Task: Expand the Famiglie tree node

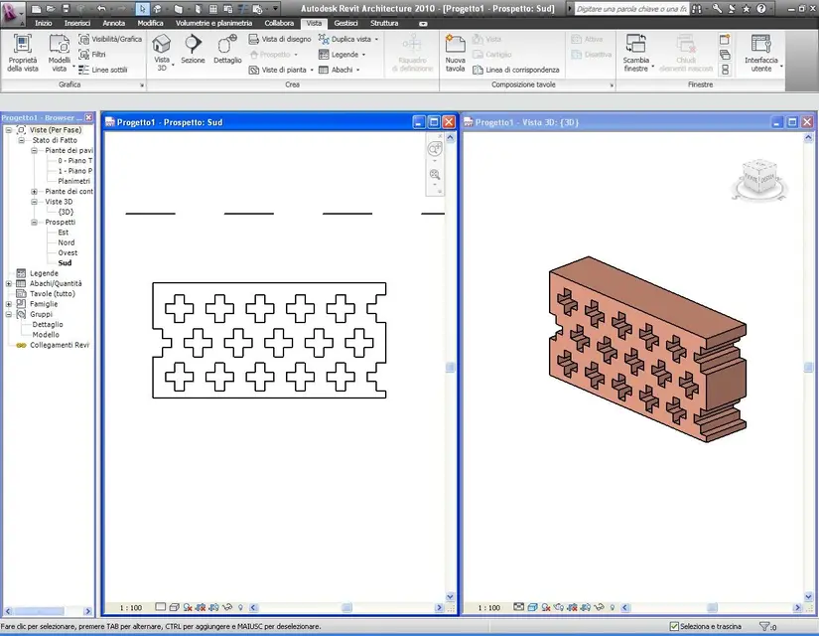Action: point(8,304)
